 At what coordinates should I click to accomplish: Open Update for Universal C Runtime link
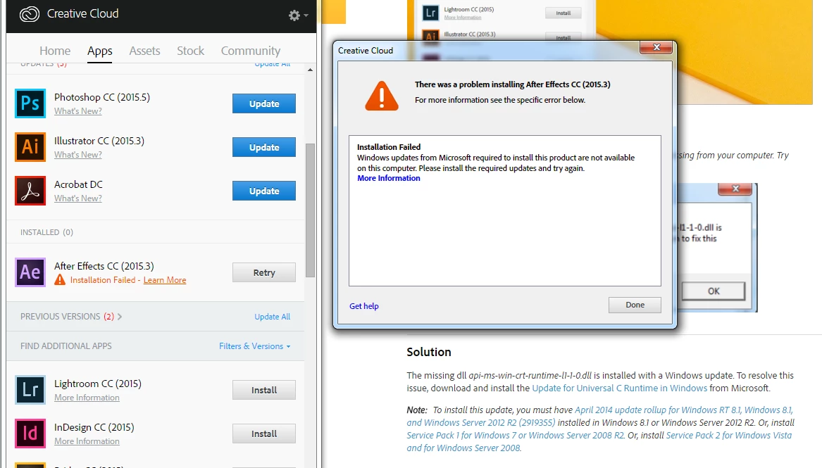(620, 388)
